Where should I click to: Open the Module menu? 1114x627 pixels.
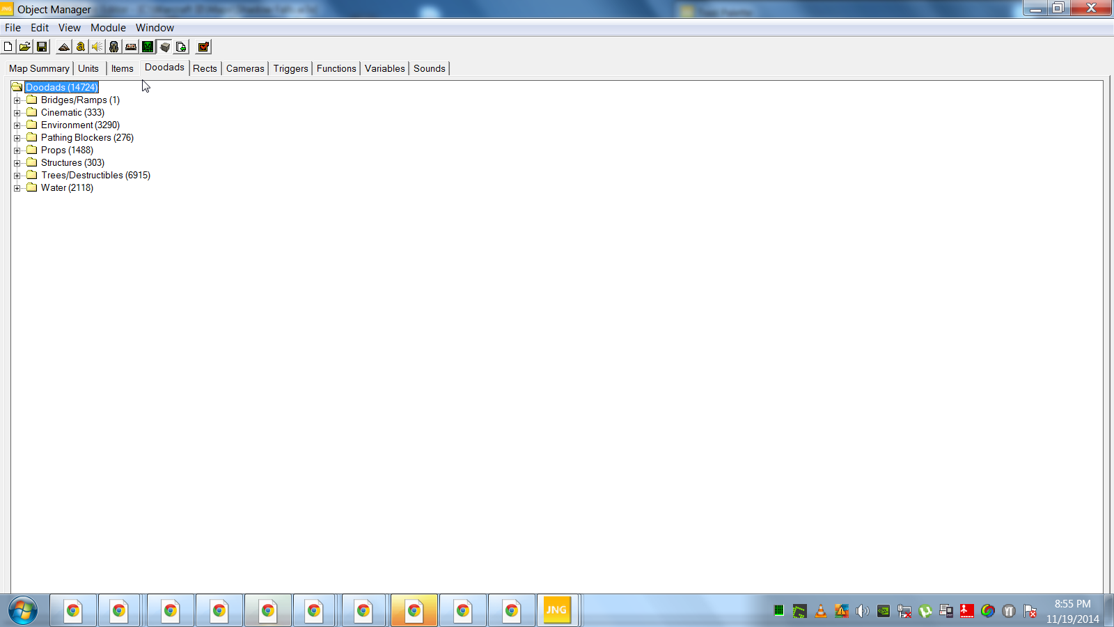point(108,28)
